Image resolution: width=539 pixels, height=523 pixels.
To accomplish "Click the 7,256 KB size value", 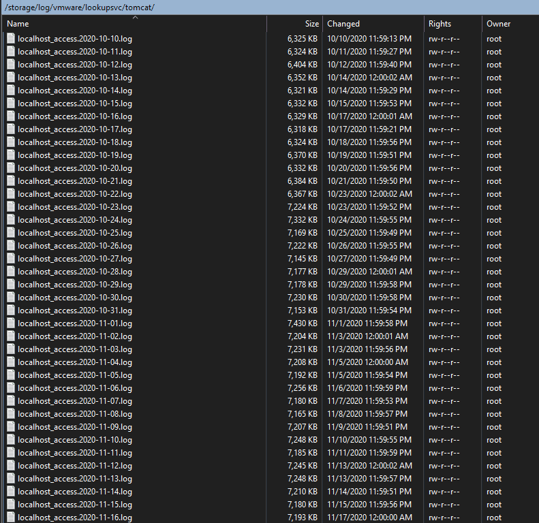I will [x=303, y=388].
